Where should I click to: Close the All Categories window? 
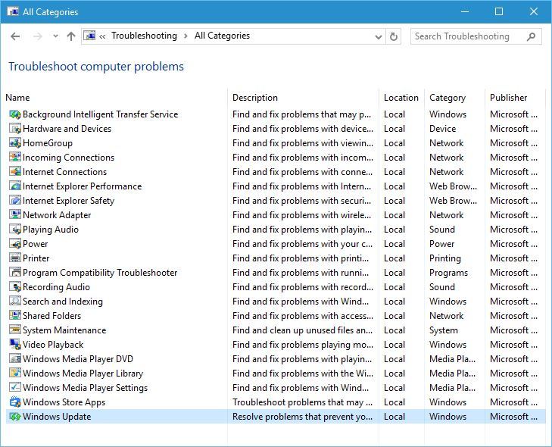534,11
